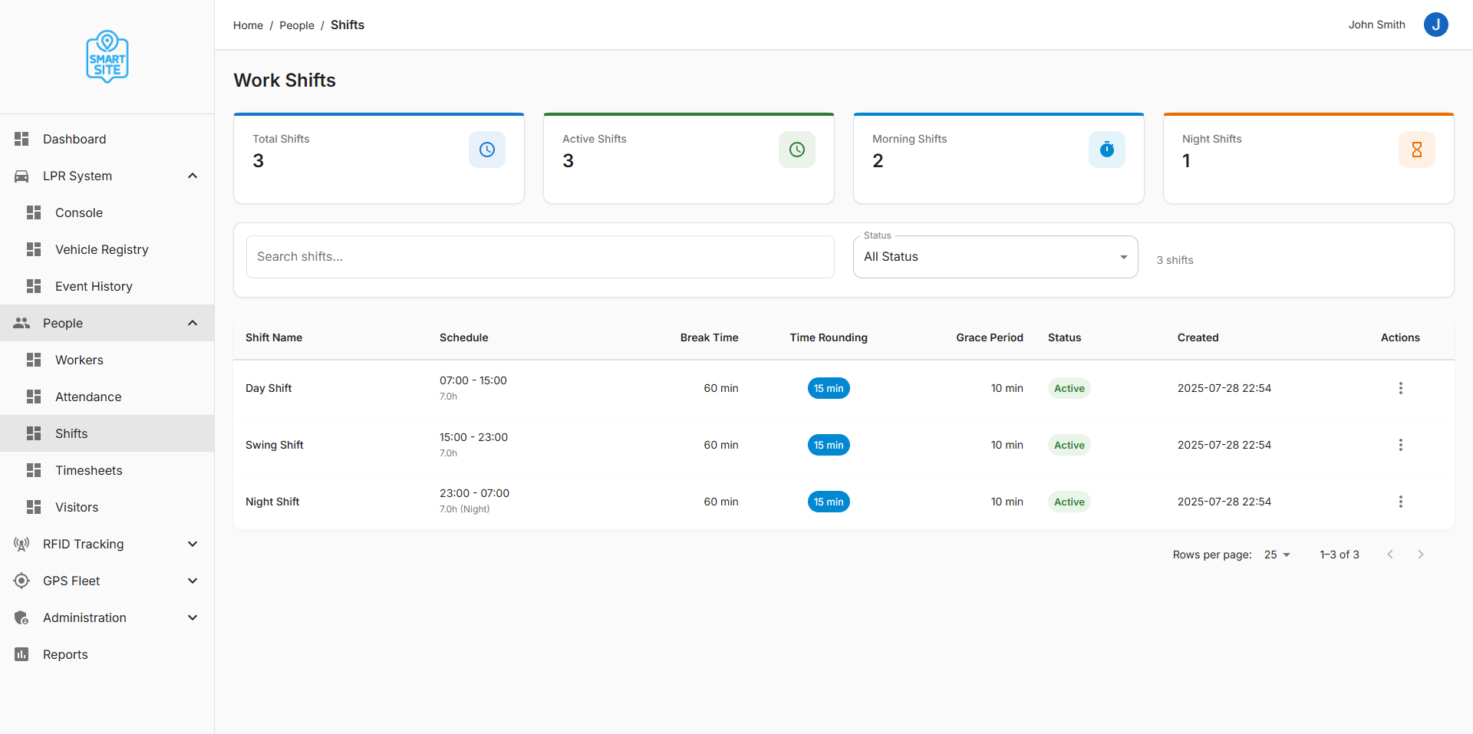Click the Smart Site logo

(x=107, y=57)
